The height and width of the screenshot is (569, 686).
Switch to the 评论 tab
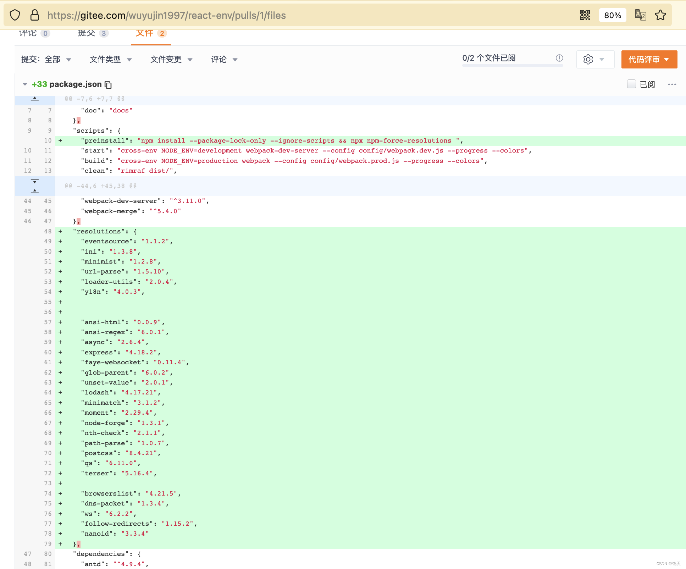34,33
